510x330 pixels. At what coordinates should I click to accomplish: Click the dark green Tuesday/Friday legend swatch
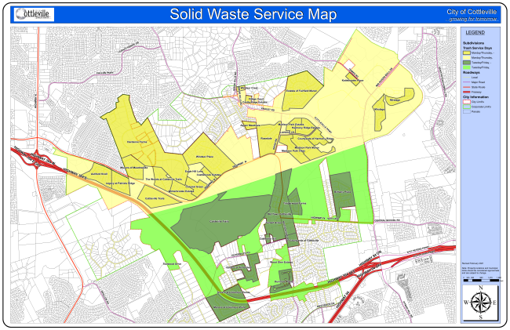(x=466, y=63)
